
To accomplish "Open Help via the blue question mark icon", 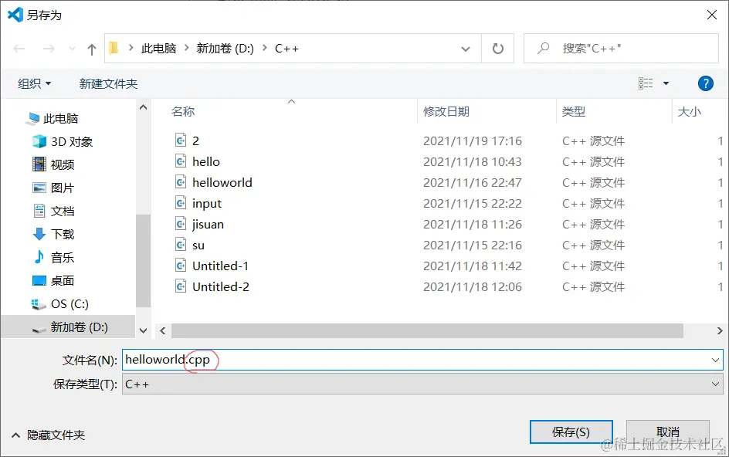I will coord(705,83).
